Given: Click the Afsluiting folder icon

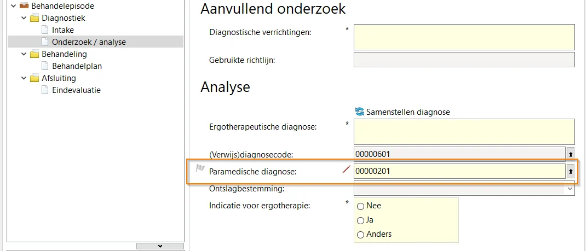Looking at the screenshot, I should pyautogui.click(x=34, y=78).
